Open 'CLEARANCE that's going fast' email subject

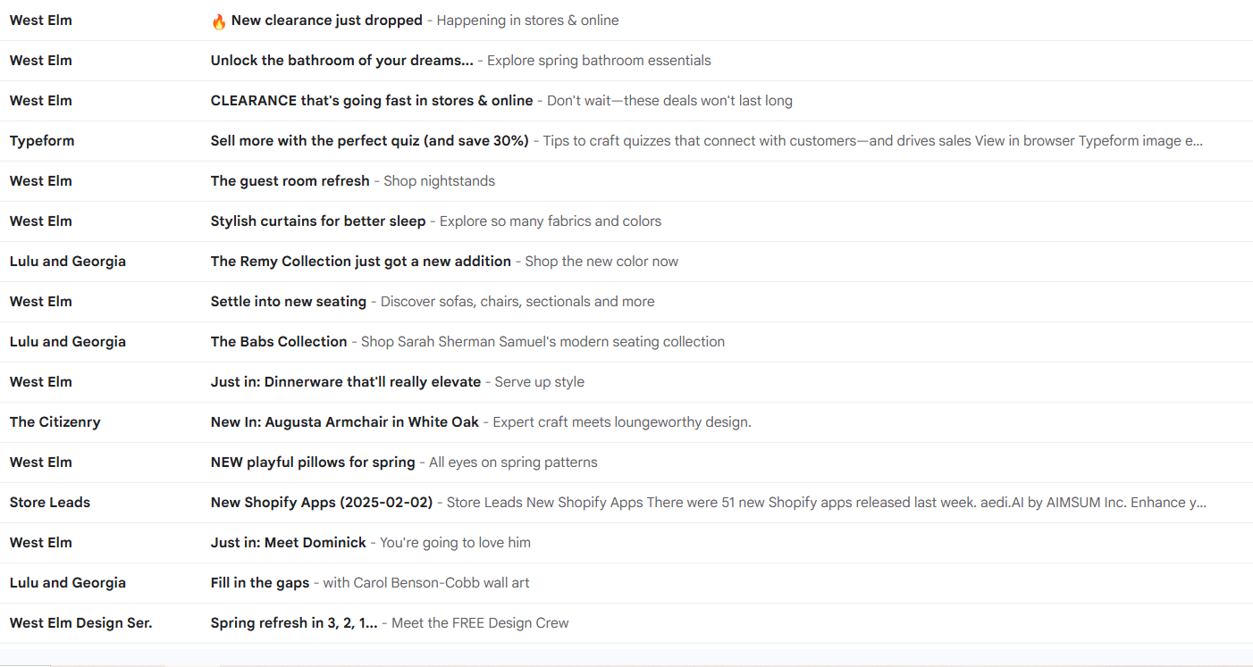pos(372,101)
